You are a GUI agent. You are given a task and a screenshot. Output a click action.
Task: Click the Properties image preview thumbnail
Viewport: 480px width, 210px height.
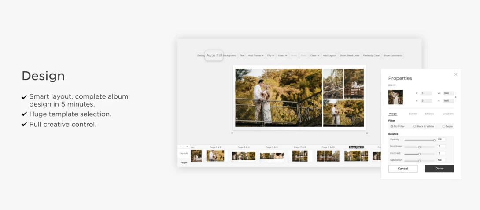pyautogui.click(x=395, y=97)
